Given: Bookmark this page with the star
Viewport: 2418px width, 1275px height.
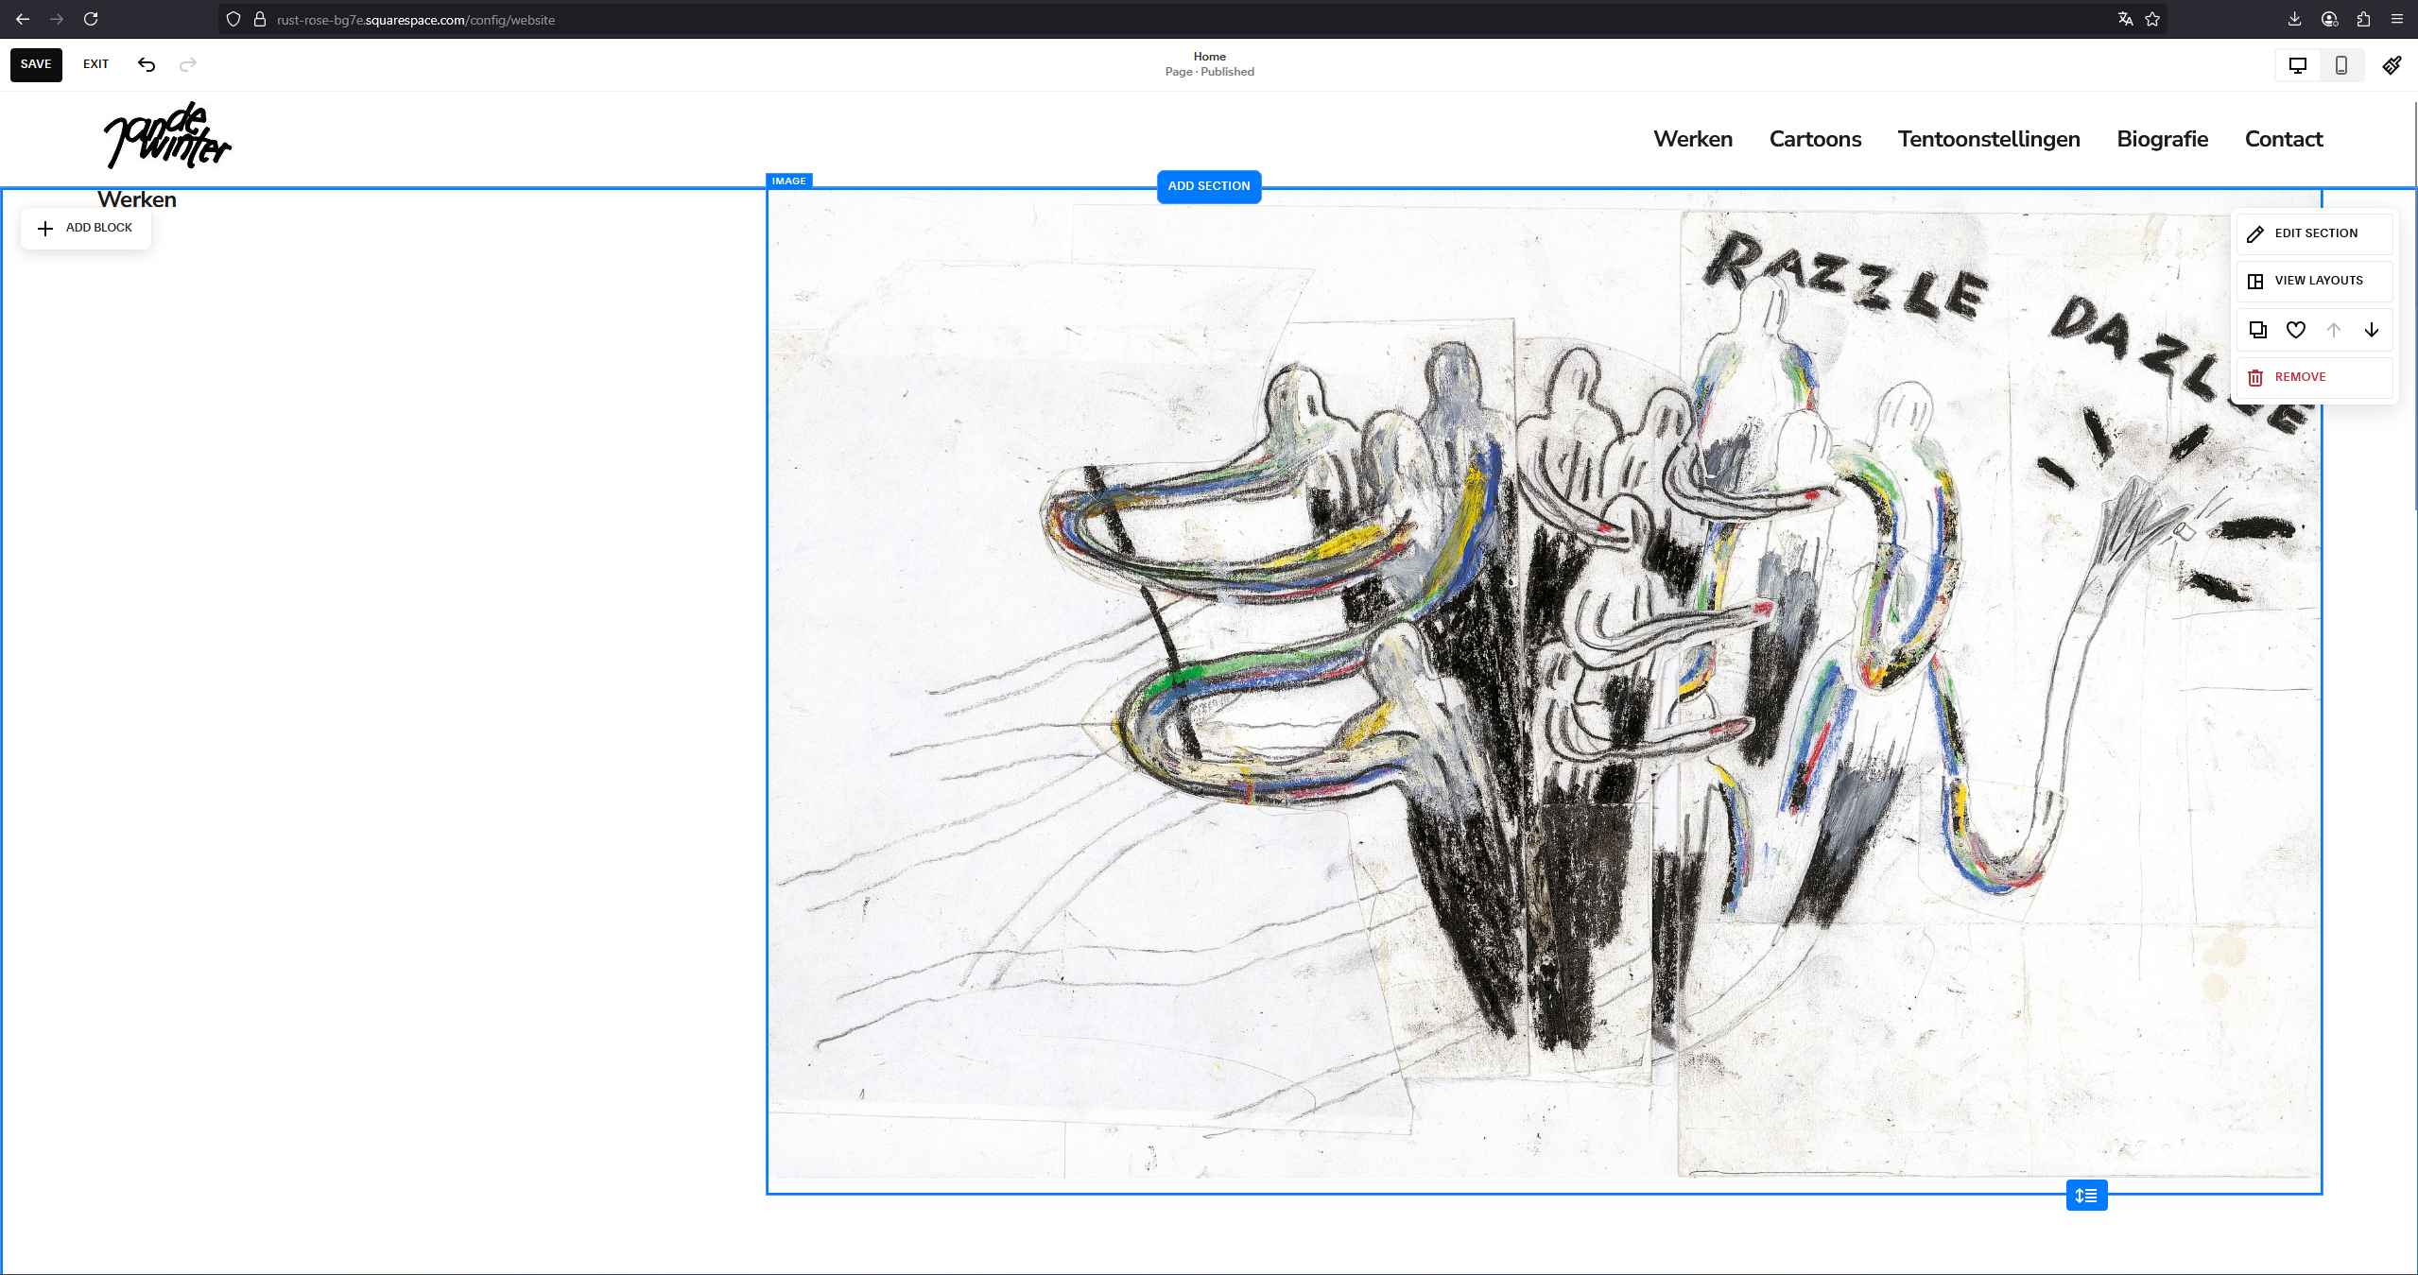Looking at the screenshot, I should (2152, 19).
